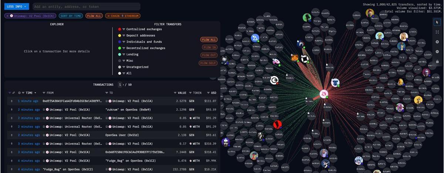Select the FLOW IN button
The width and height of the screenshot is (444, 173).
tap(210, 47)
